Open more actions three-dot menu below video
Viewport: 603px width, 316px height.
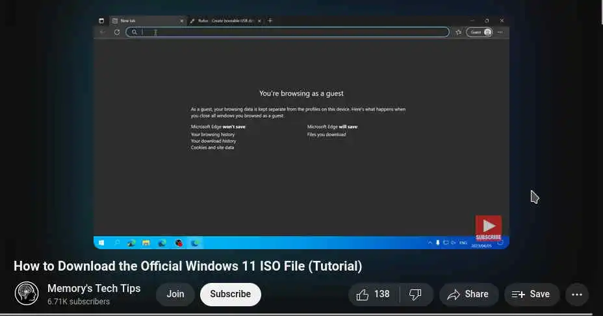577,295
